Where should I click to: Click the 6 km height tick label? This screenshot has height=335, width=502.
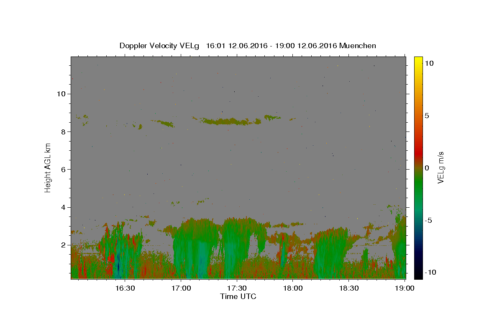coord(63,169)
